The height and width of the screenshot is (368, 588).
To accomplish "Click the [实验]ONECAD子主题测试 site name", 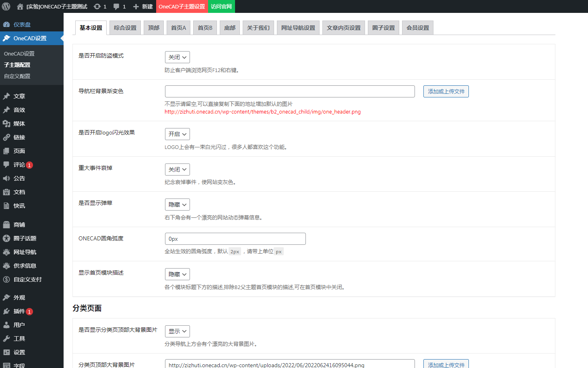I will [57, 6].
